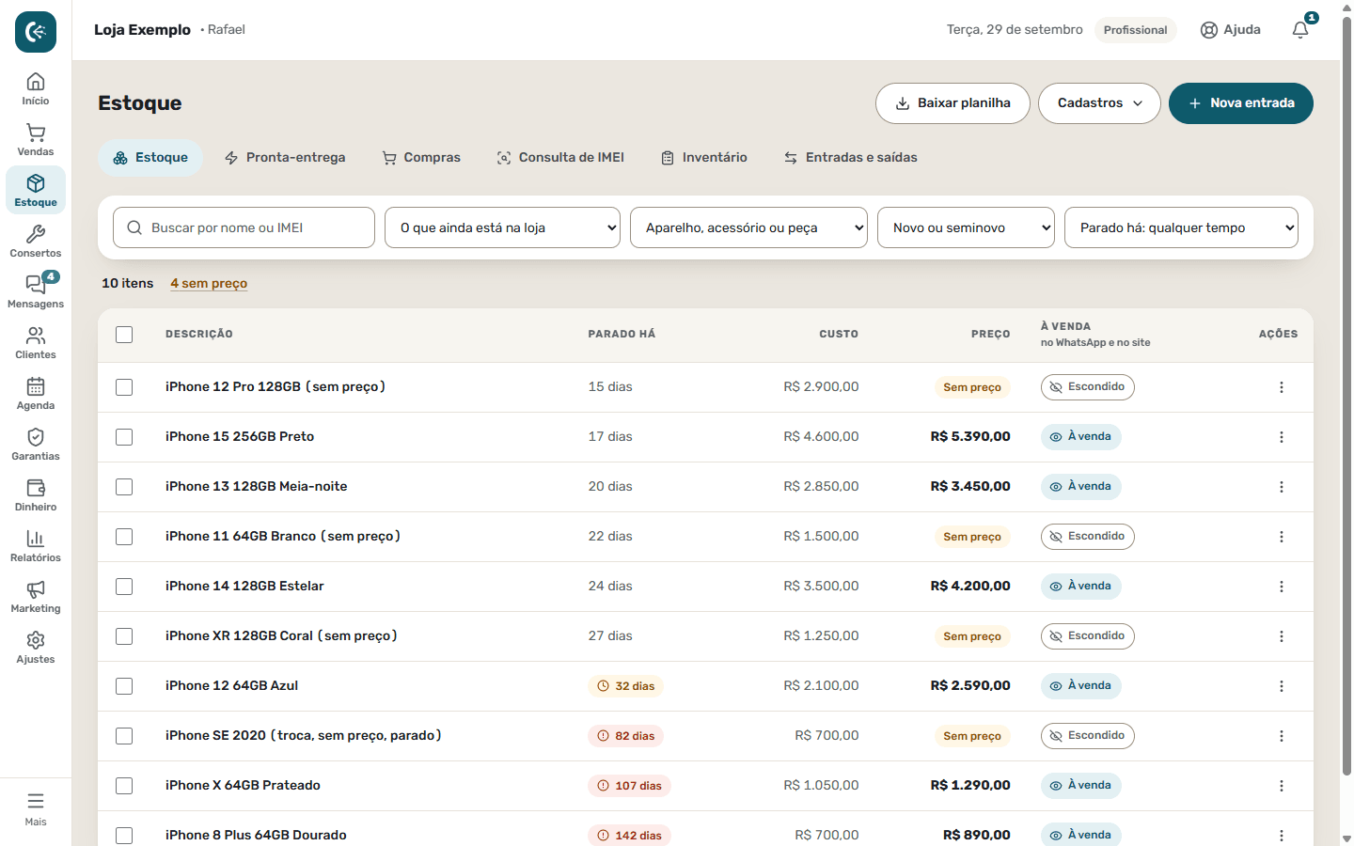Screen dimensions: 1354x846
Task: Go to Clientes in the sidebar
Action: click(x=36, y=343)
